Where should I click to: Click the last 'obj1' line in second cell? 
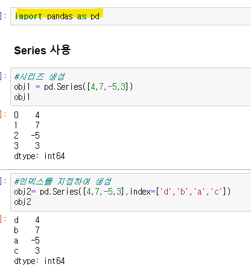[22, 97]
